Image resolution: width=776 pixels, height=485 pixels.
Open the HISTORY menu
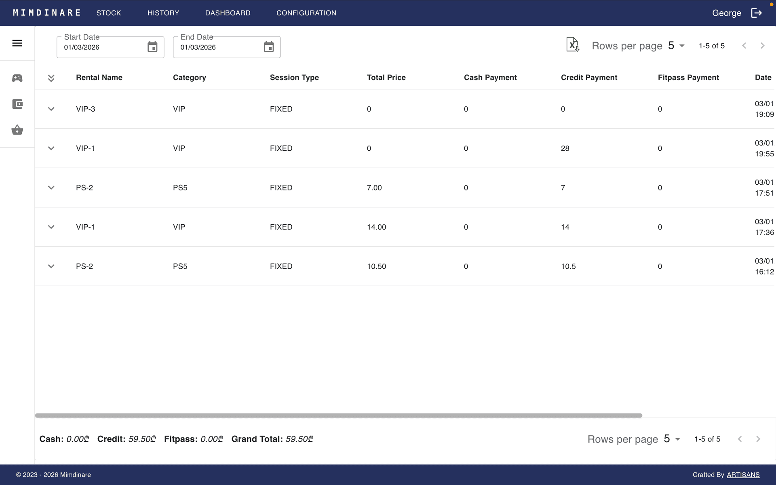(x=163, y=13)
